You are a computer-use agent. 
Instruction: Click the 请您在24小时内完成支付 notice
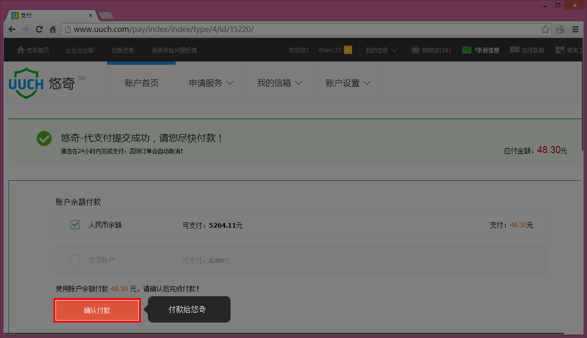tap(122, 151)
